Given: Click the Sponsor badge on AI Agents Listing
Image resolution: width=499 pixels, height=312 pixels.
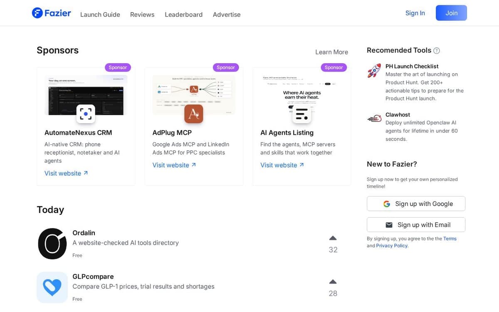Looking at the screenshot, I should point(333,67).
